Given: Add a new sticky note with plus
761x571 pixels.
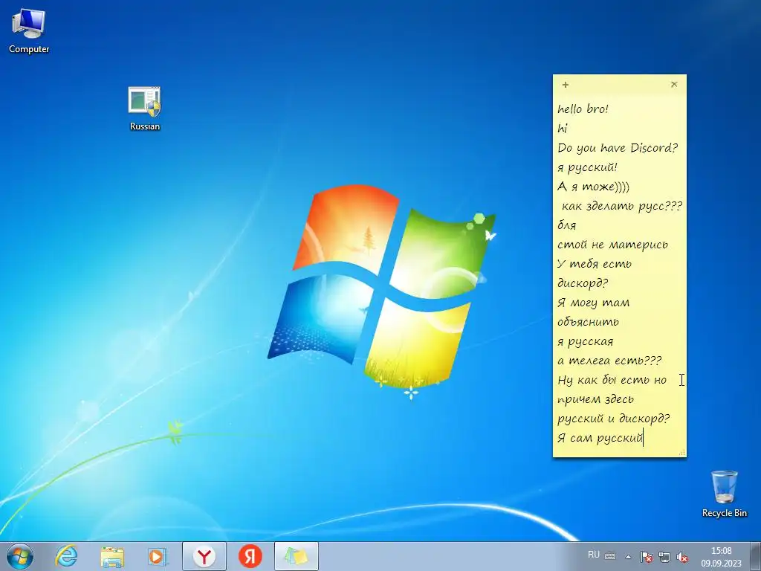Looking at the screenshot, I should (x=566, y=85).
